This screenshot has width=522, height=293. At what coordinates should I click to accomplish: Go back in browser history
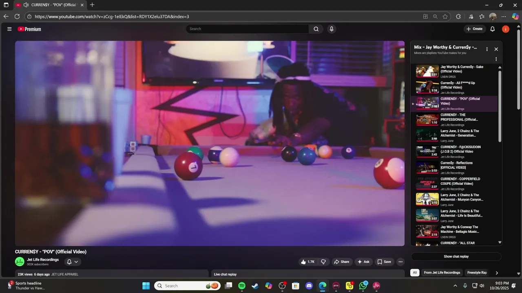[x=6, y=17]
